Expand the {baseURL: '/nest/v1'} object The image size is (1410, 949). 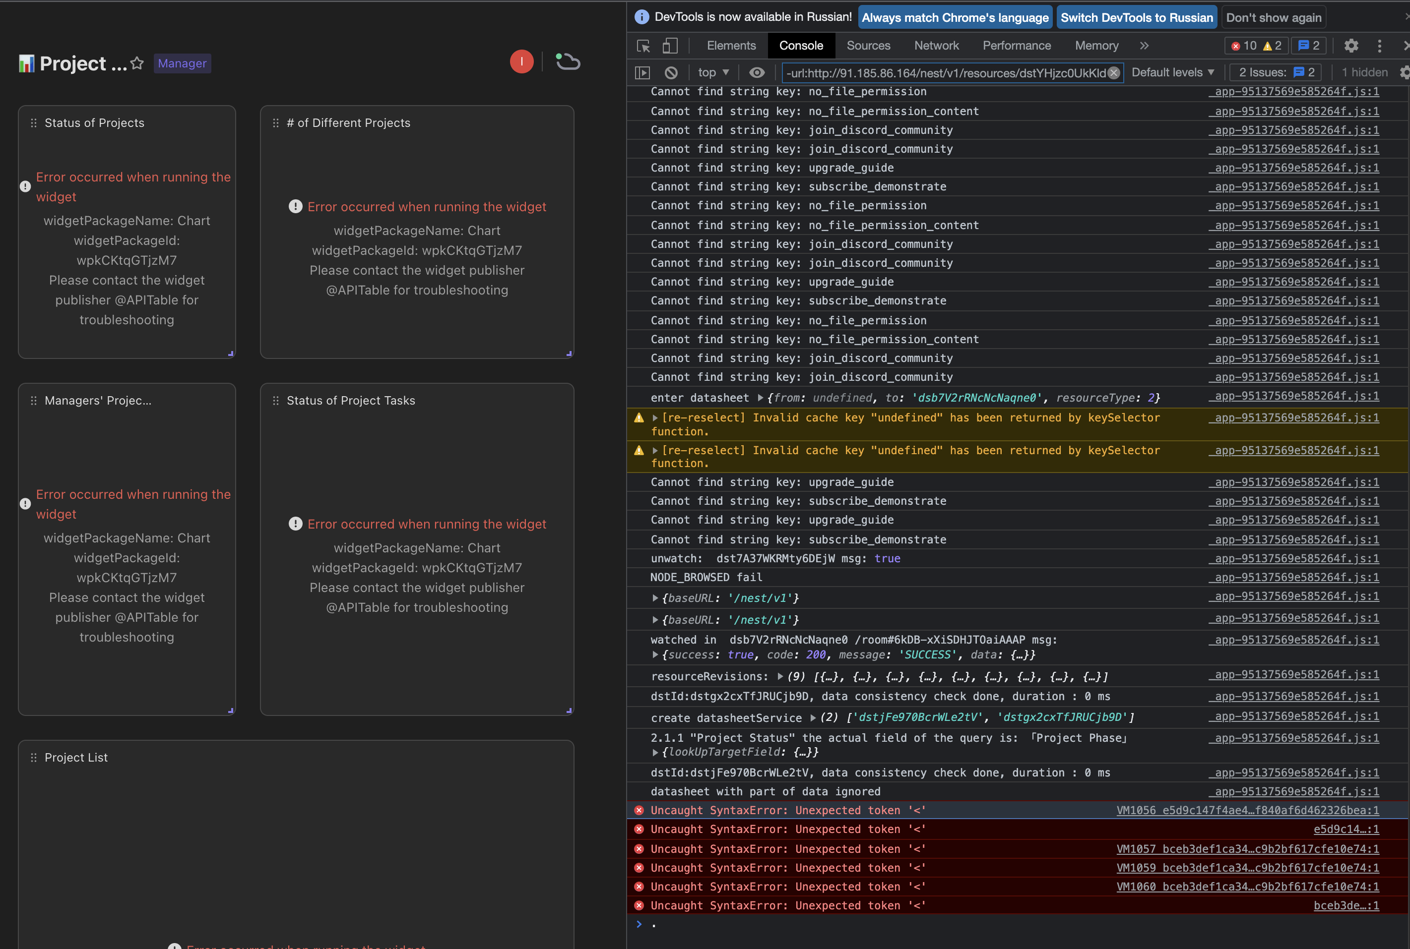click(x=655, y=598)
